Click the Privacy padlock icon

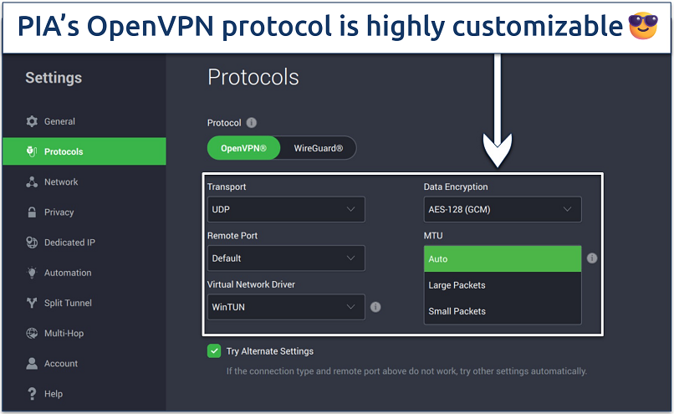click(x=32, y=212)
